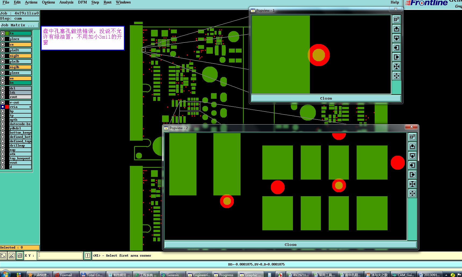Image resolution: width=462 pixels, height=277 pixels.
Task: Click the Job Matrix button
Action: 20,25
